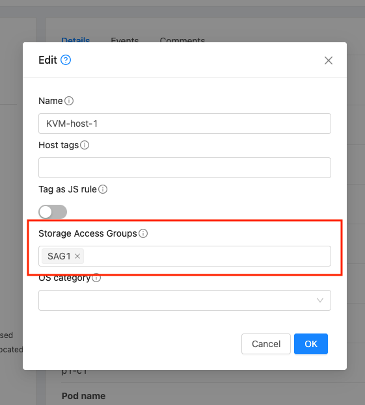Switch to the Details tab behind the dialog
The height and width of the screenshot is (405, 365).
(x=75, y=40)
